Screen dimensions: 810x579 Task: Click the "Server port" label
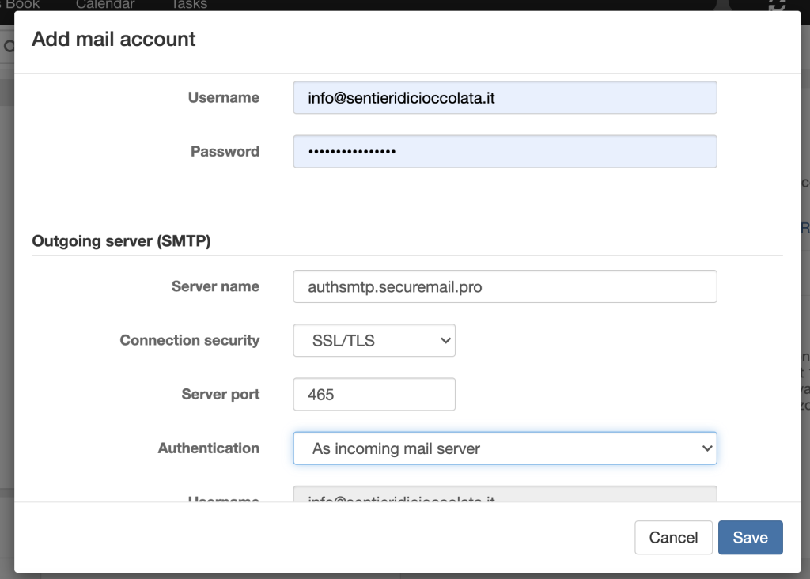220,395
